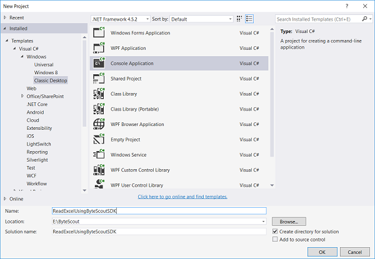Click the WPF User Control Library icon
The height and width of the screenshot is (259, 375).
click(x=99, y=184)
